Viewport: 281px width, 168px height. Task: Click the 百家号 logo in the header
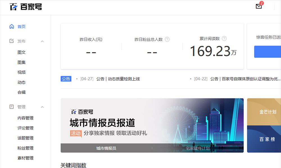coord(26,7)
